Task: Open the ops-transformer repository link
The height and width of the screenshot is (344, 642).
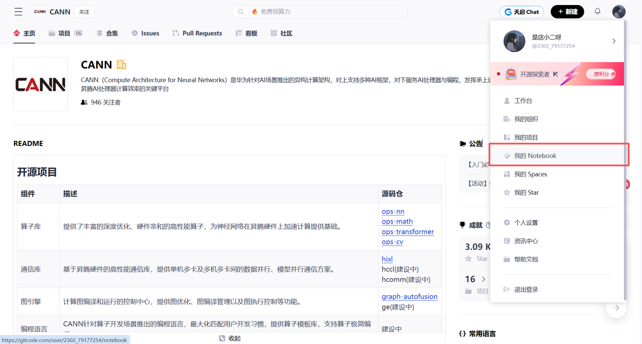Action: click(408, 232)
